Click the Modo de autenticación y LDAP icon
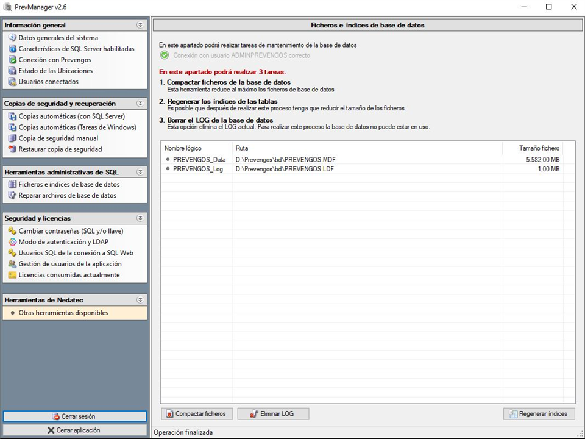This screenshot has height=439, width=585. pos(12,242)
